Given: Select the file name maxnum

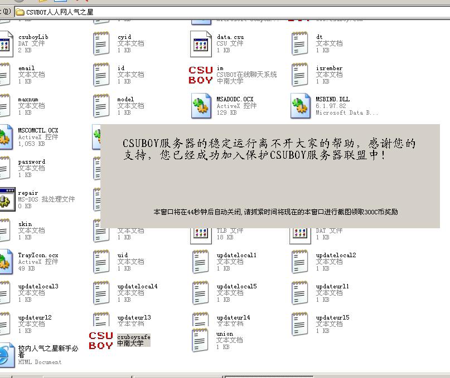Looking at the screenshot, I should [28, 100].
